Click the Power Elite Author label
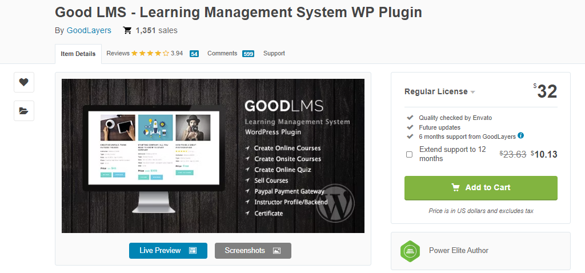The height and width of the screenshot is (273, 585). [x=459, y=251]
